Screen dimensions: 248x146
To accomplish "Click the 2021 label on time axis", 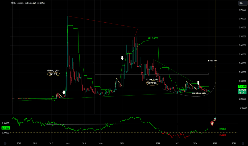I will coord(122,143).
